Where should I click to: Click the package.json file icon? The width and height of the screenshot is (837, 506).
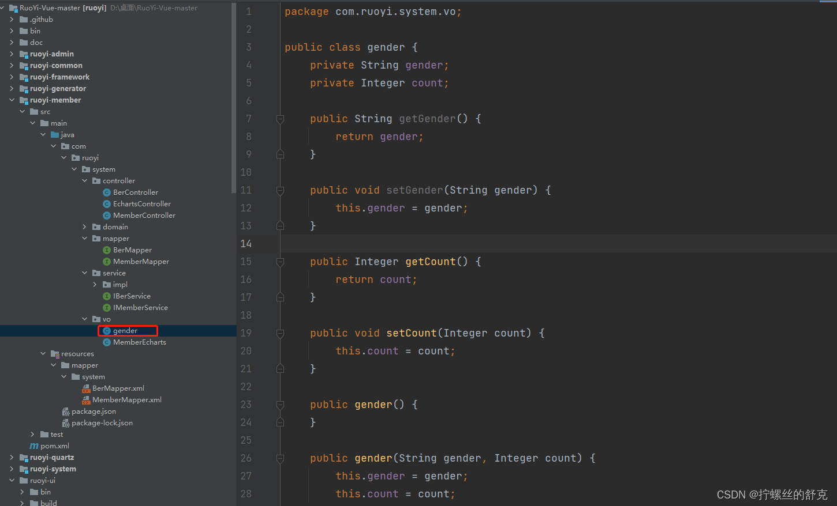coord(66,411)
